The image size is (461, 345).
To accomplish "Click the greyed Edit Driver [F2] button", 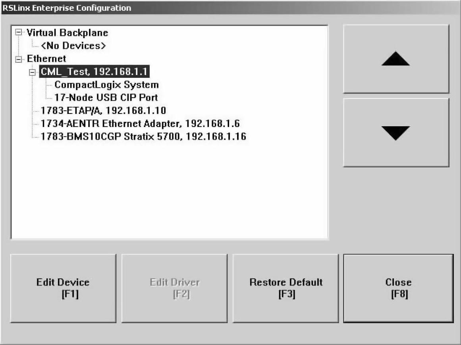I will 174,288.
